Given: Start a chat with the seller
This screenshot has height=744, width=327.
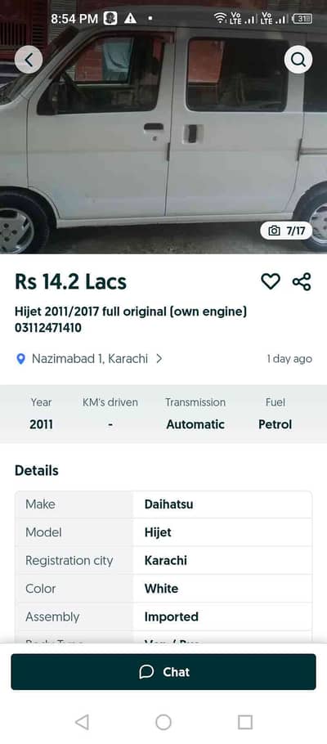Looking at the screenshot, I should 163,672.
